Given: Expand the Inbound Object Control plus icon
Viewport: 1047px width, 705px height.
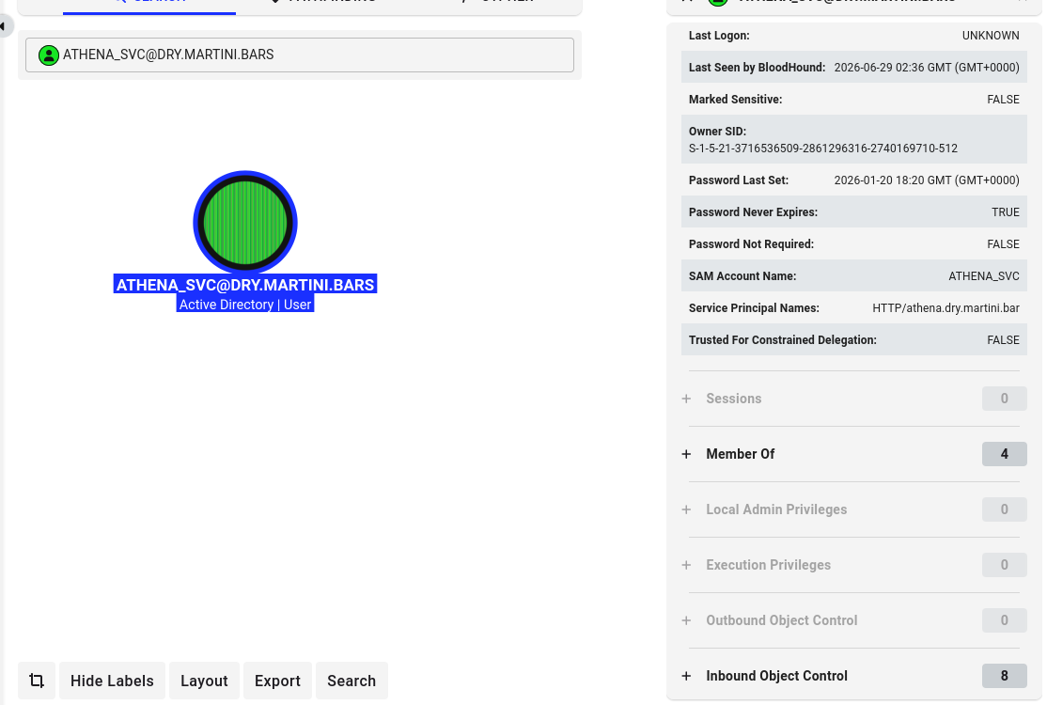Looking at the screenshot, I should (x=686, y=676).
